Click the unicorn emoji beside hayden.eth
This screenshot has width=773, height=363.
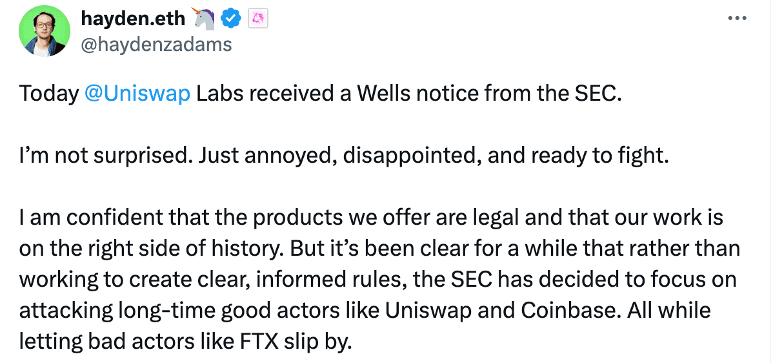204,19
